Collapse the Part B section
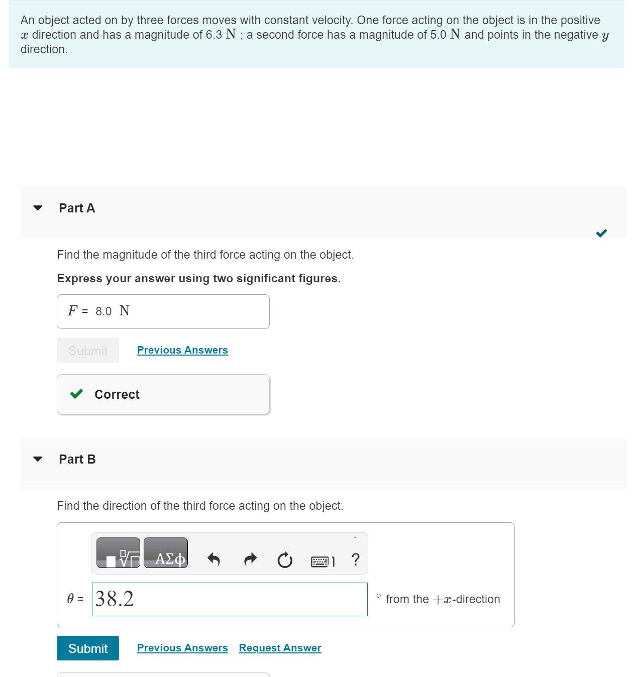 click(37, 458)
